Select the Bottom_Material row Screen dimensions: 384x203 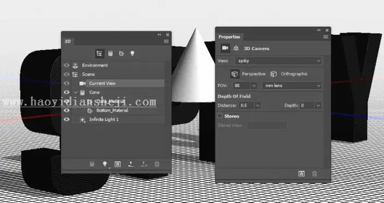click(x=118, y=110)
